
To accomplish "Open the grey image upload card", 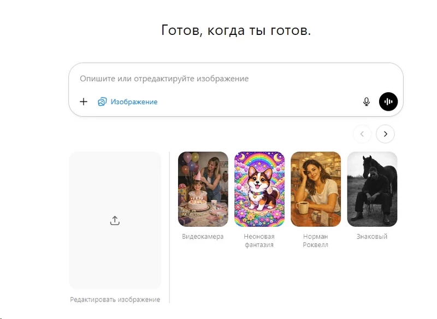I will pos(115,220).
